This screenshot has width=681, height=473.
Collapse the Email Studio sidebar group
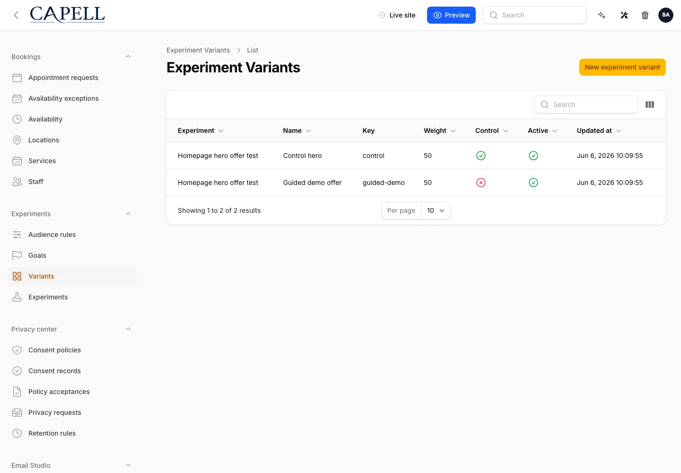(x=128, y=465)
